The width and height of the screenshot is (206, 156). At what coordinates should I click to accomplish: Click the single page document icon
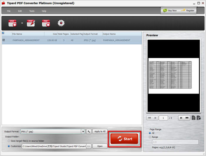194,118
